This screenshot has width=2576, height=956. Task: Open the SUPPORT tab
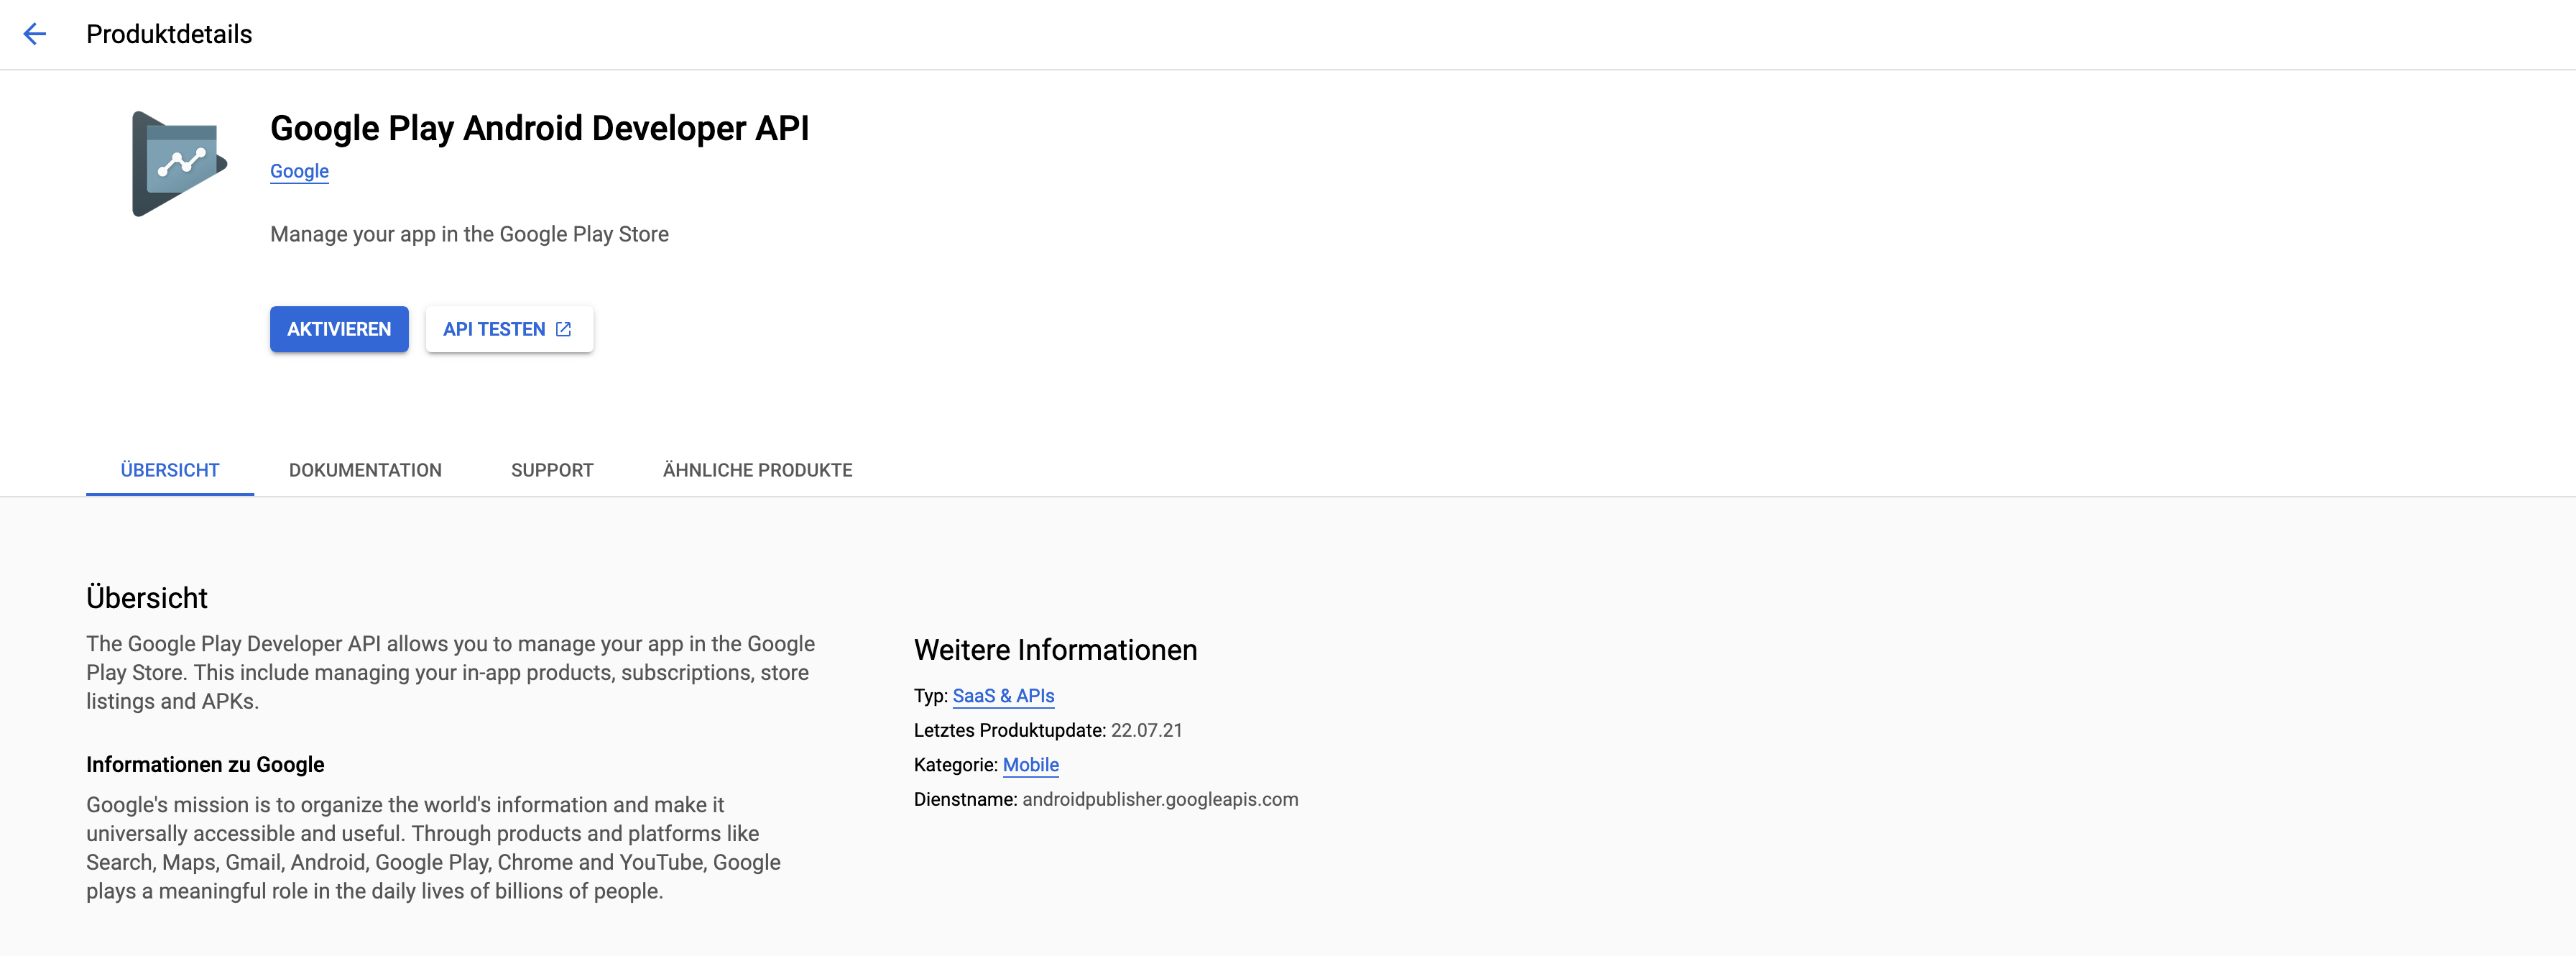[x=552, y=470]
